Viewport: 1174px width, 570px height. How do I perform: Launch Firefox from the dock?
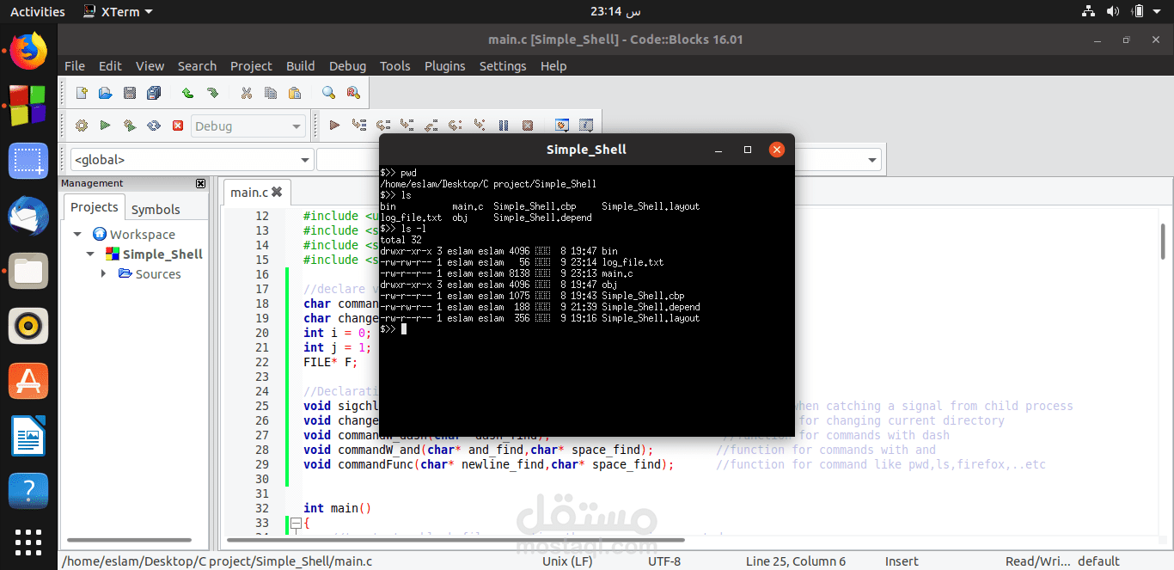click(x=28, y=50)
